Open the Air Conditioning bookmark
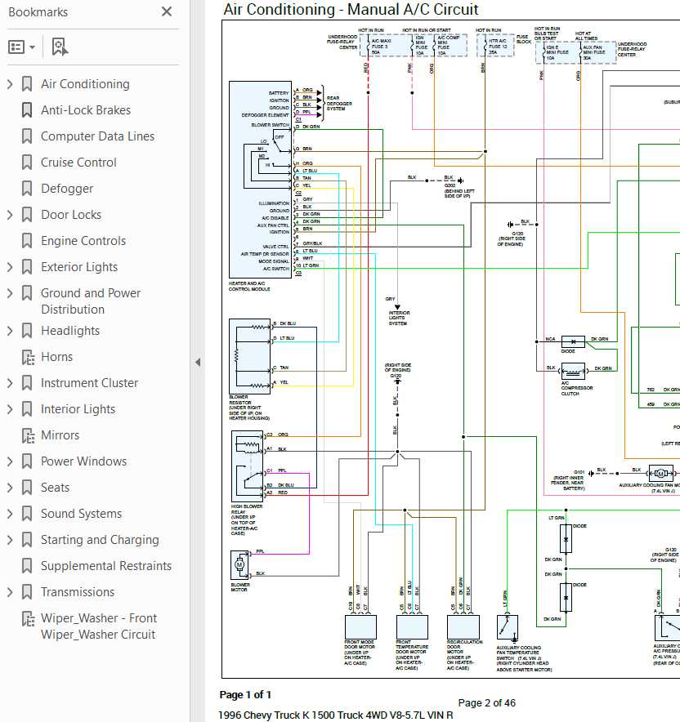Screen dimensions: 680x722 (85, 84)
